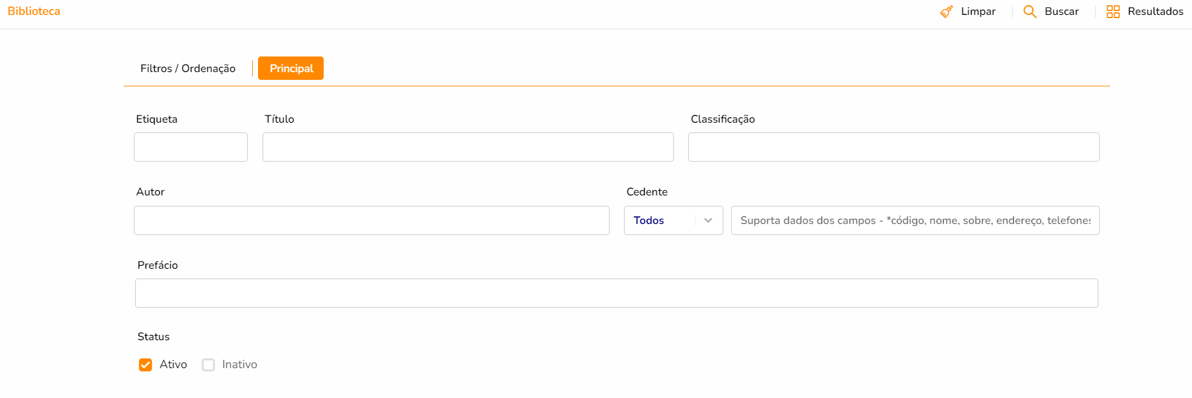Uncheck the Ativo status checkbox
This screenshot has width=1192, height=398.
146,365
